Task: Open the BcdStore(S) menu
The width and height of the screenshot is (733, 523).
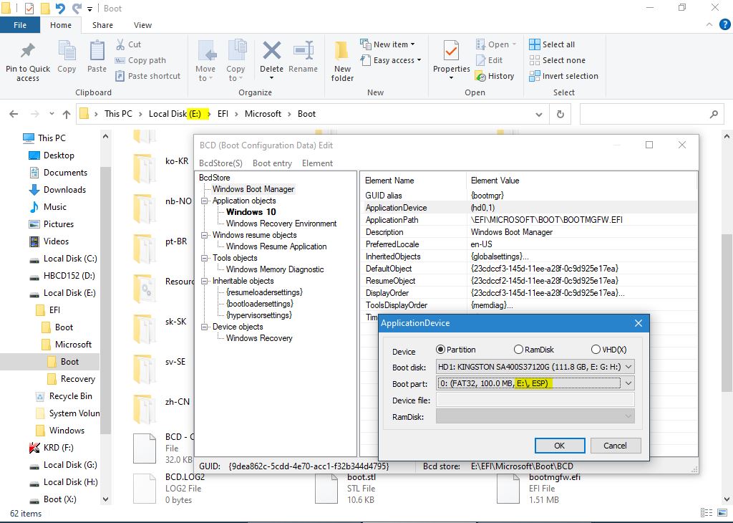Action: click(x=220, y=163)
